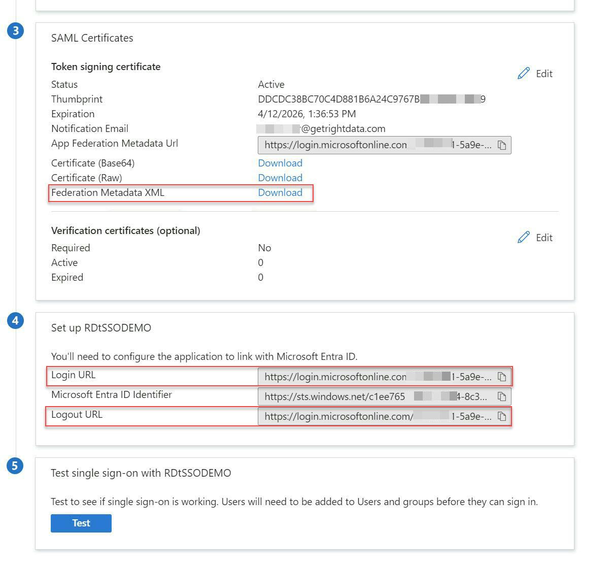Image resolution: width=614 pixels, height=565 pixels.
Task: Click the step 5 number badge
Action: click(15, 466)
